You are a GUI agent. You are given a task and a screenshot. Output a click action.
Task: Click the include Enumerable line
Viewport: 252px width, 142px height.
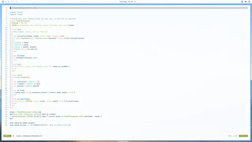tap(22, 77)
